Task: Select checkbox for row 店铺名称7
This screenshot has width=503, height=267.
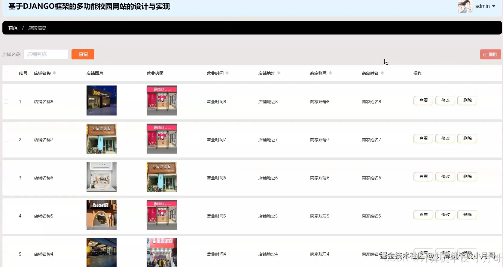Action: pos(6,140)
